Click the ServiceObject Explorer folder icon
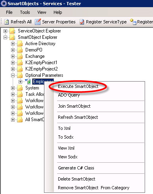The width and height of the screenshot is (153, 194). (12, 31)
